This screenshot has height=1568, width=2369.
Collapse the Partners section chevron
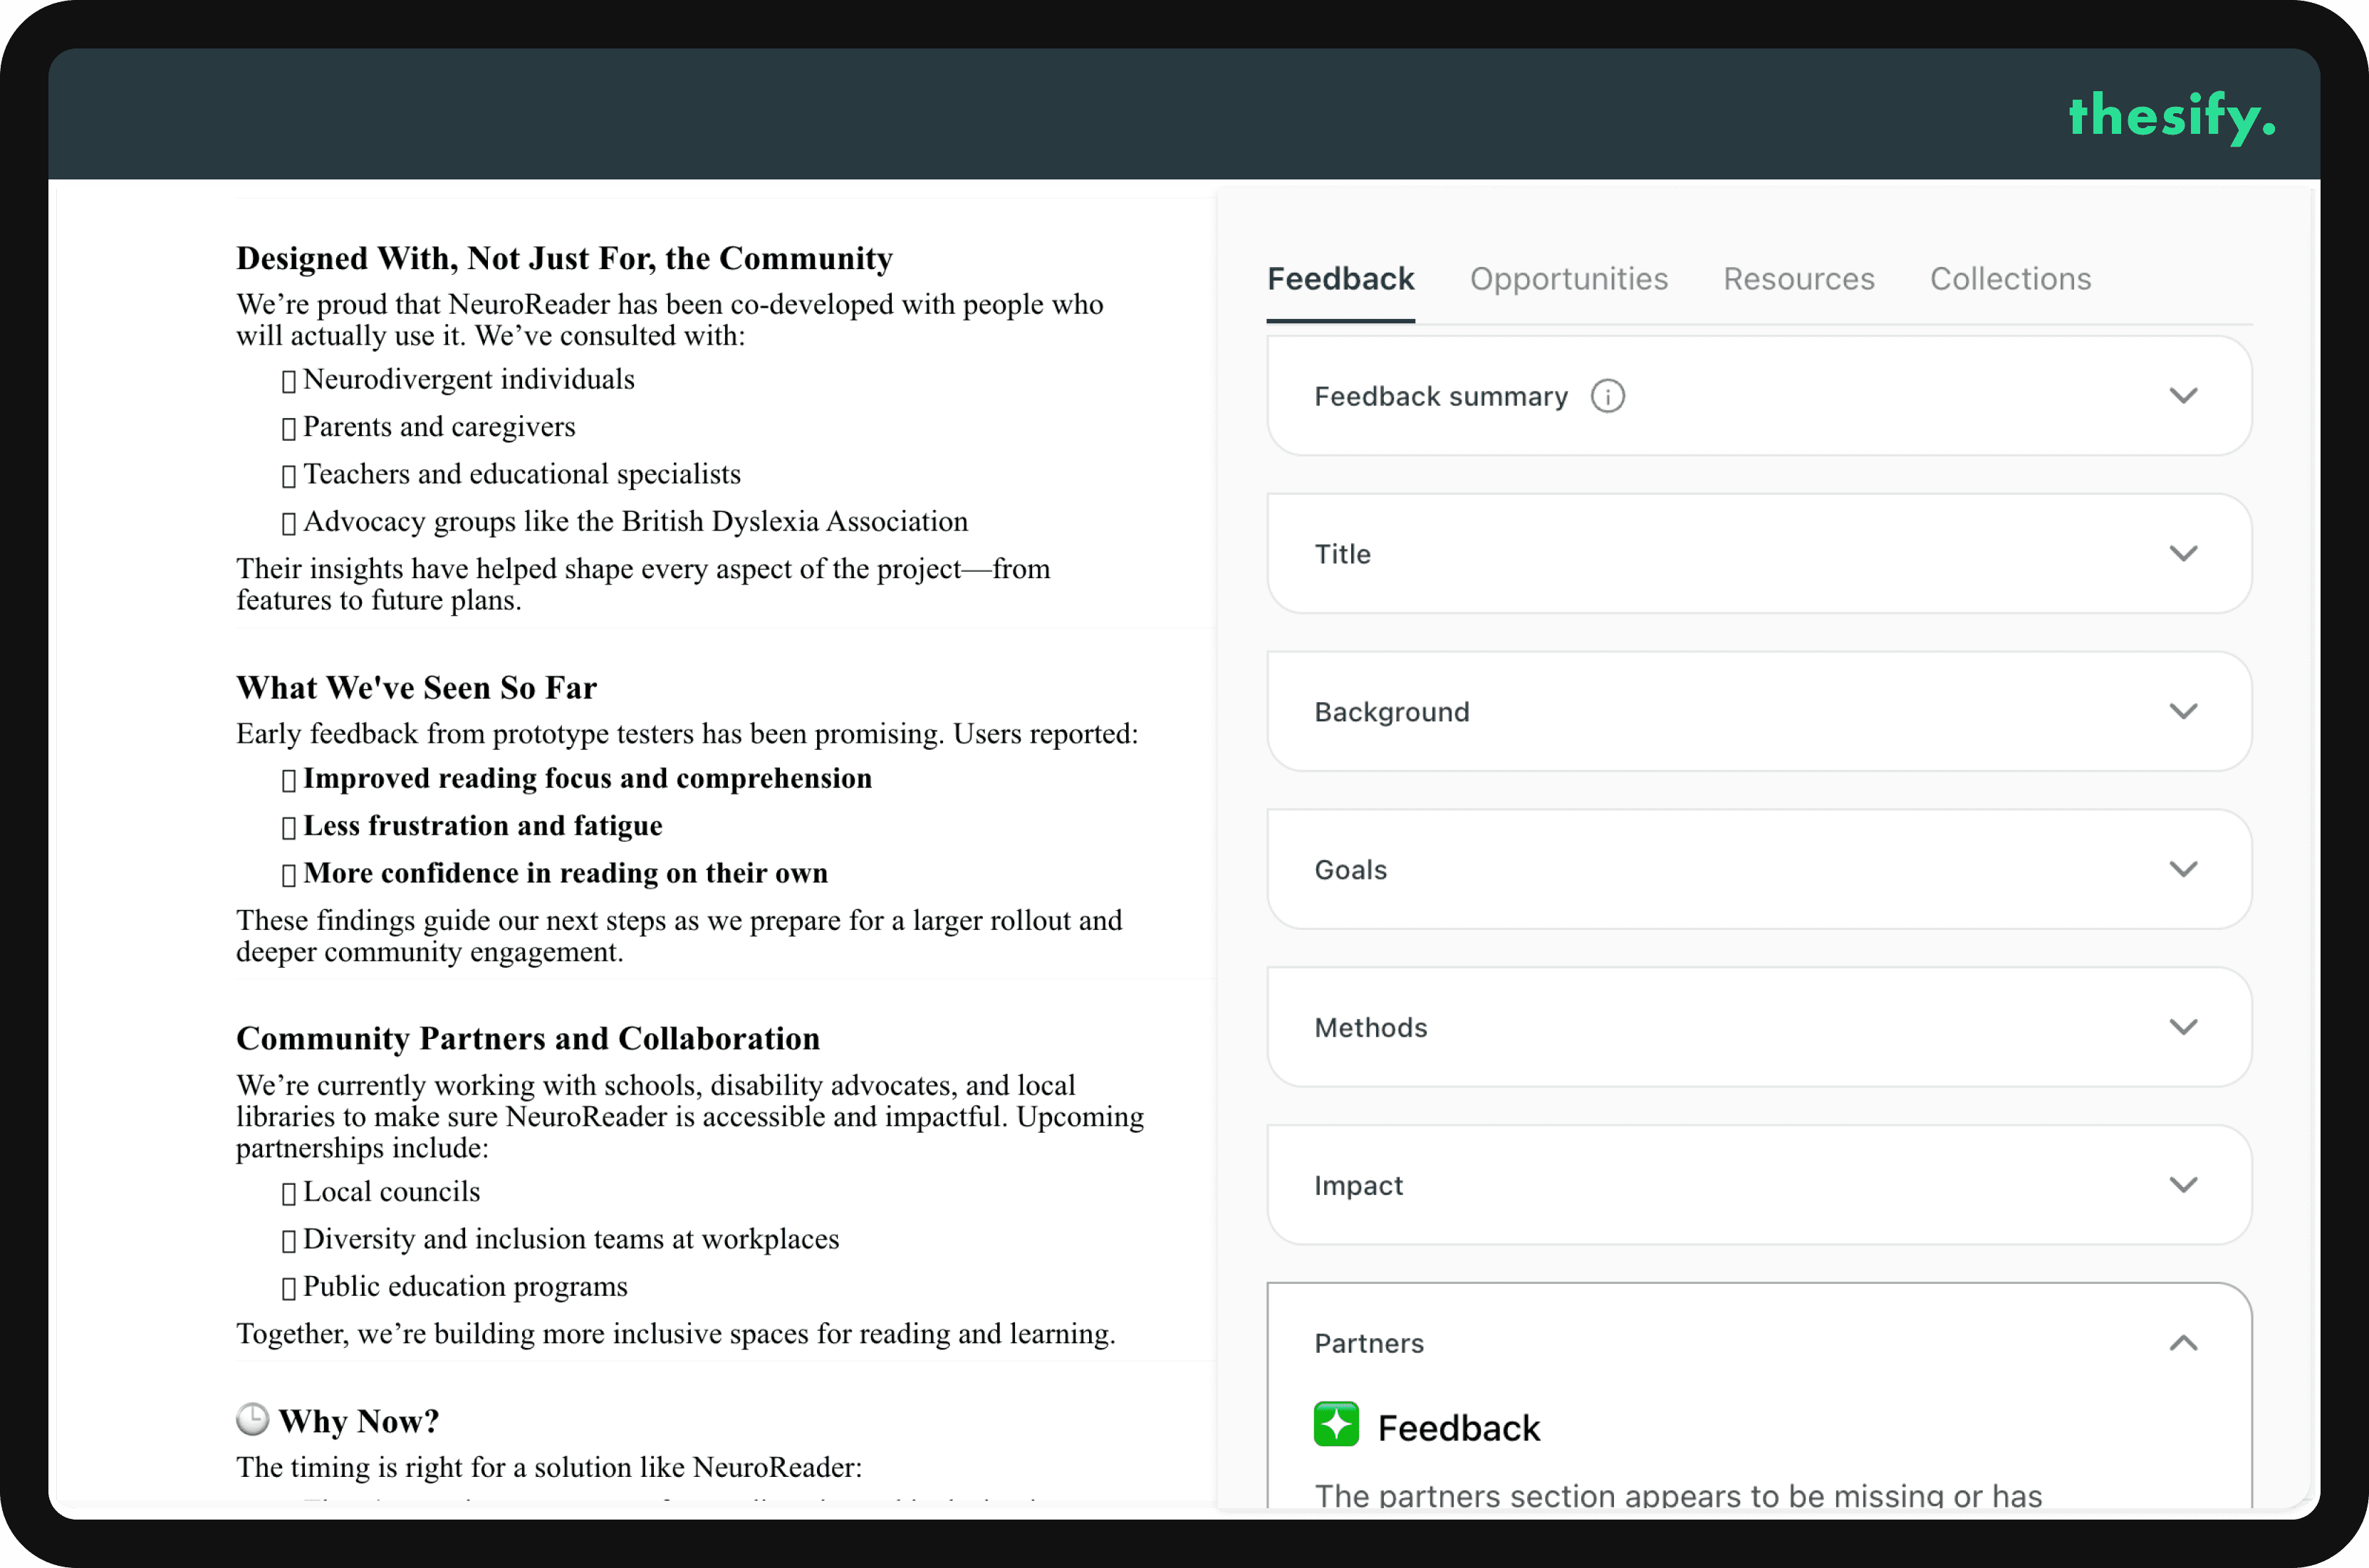(2183, 1343)
